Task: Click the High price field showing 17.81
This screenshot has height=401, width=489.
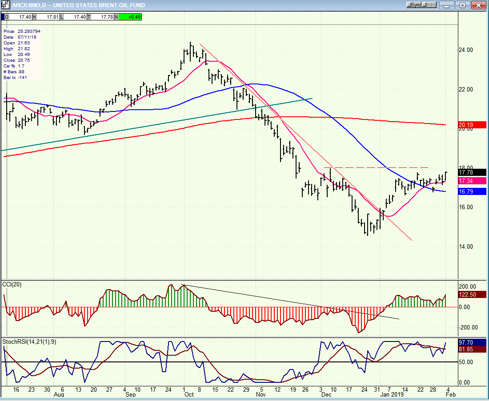Action: (x=48, y=17)
